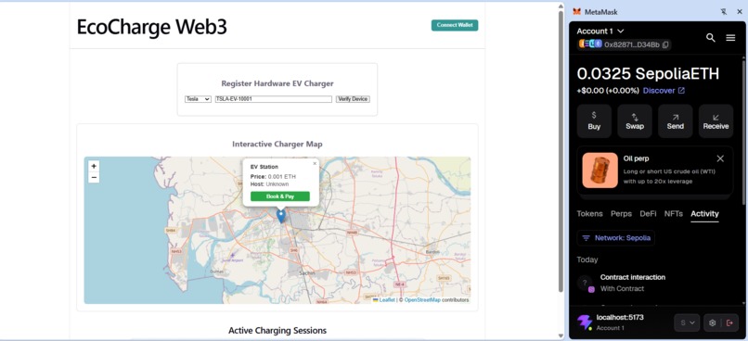Close the MetaMask side panel
The height and width of the screenshot is (341, 748).
[740, 11]
